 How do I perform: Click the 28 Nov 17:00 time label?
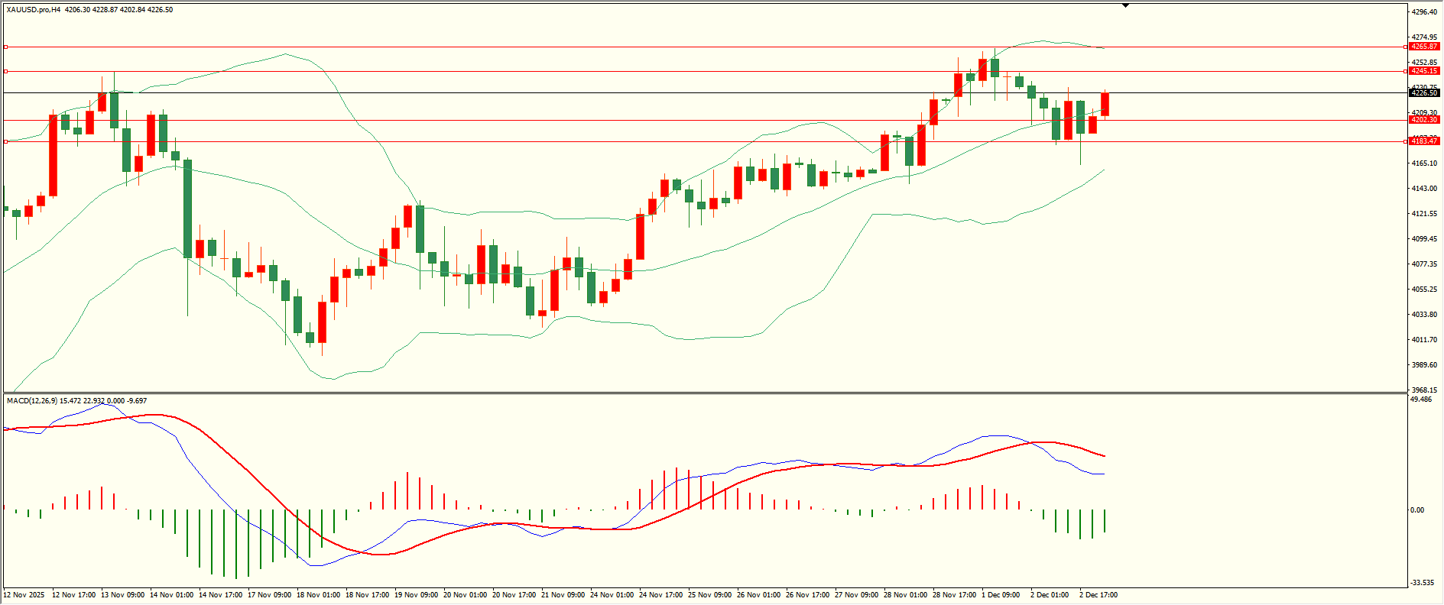tap(954, 594)
